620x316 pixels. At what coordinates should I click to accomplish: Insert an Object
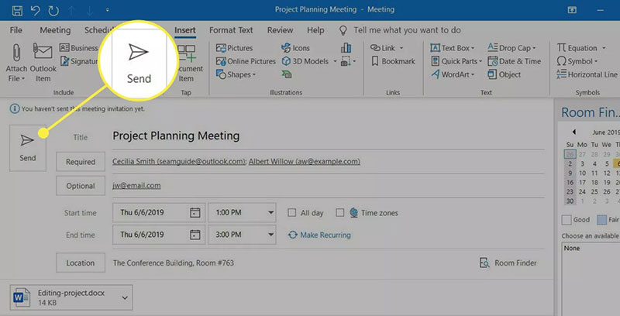pyautogui.click(x=505, y=74)
